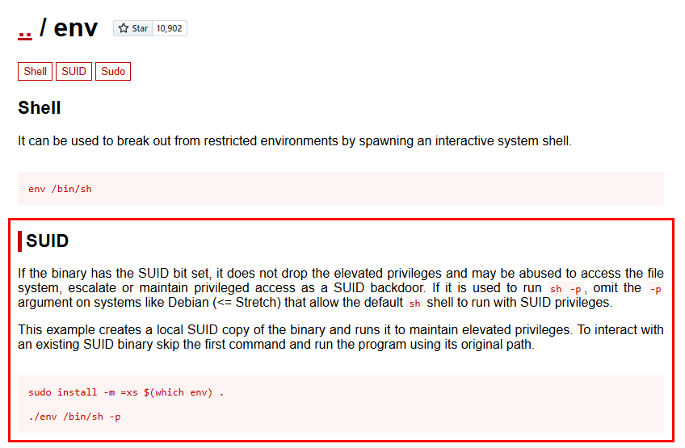Click the 'env' page title

coord(76,28)
